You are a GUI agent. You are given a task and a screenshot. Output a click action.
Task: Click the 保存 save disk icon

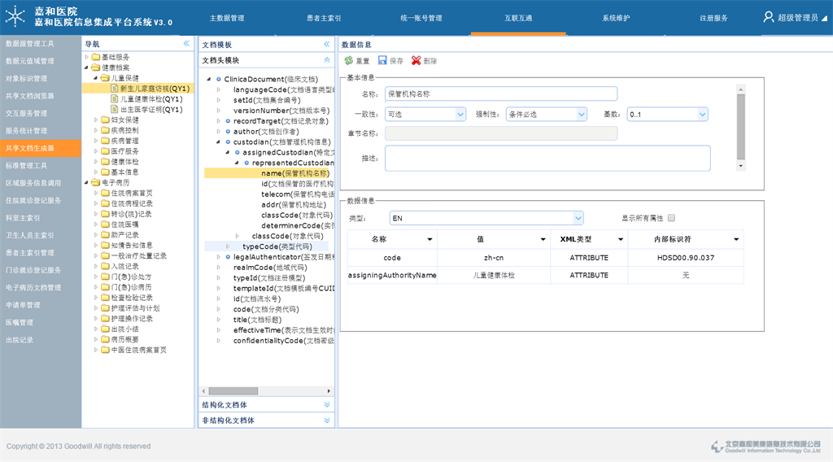(x=383, y=61)
